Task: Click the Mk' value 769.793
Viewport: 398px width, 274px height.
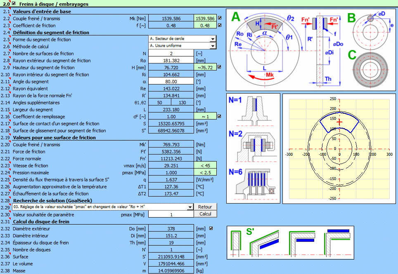Action: pyautogui.click(x=171, y=145)
